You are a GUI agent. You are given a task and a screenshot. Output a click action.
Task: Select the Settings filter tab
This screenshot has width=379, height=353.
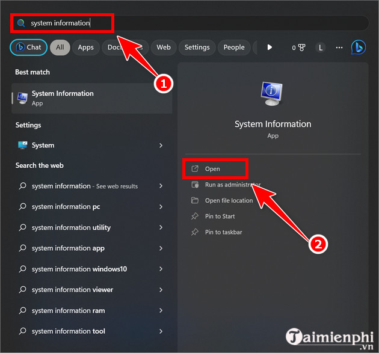coord(197,48)
